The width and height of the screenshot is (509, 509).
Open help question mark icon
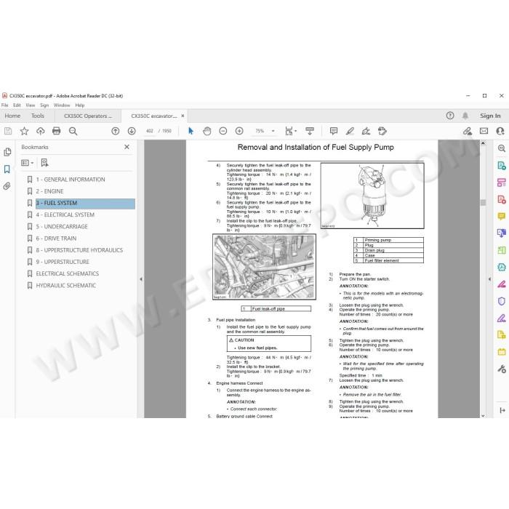tap(450, 116)
